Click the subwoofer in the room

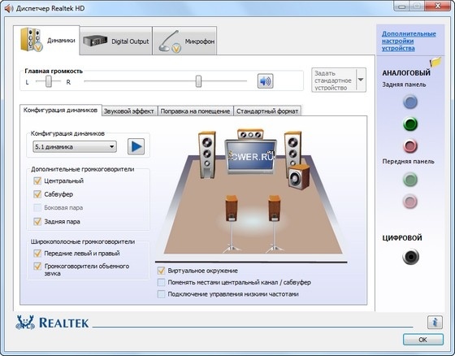click(x=299, y=177)
